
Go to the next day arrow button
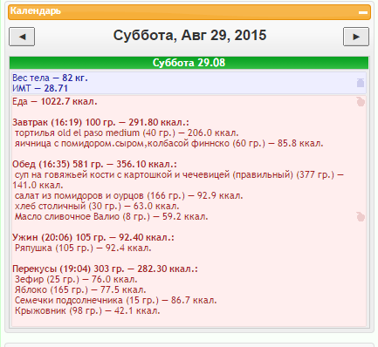[356, 37]
